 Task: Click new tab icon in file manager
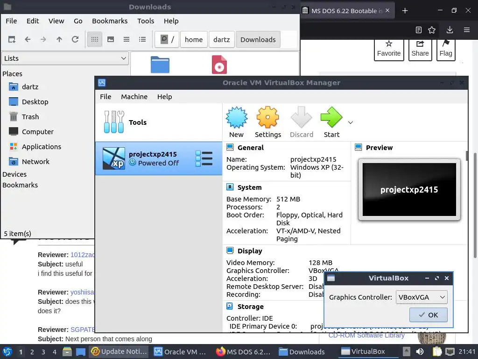(x=12, y=39)
